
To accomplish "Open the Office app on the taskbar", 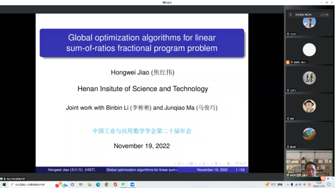I will tap(115, 185).
